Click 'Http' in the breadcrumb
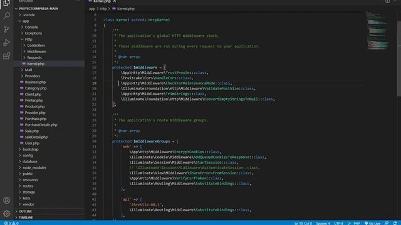The height and width of the screenshot is (225, 401). (x=103, y=9)
